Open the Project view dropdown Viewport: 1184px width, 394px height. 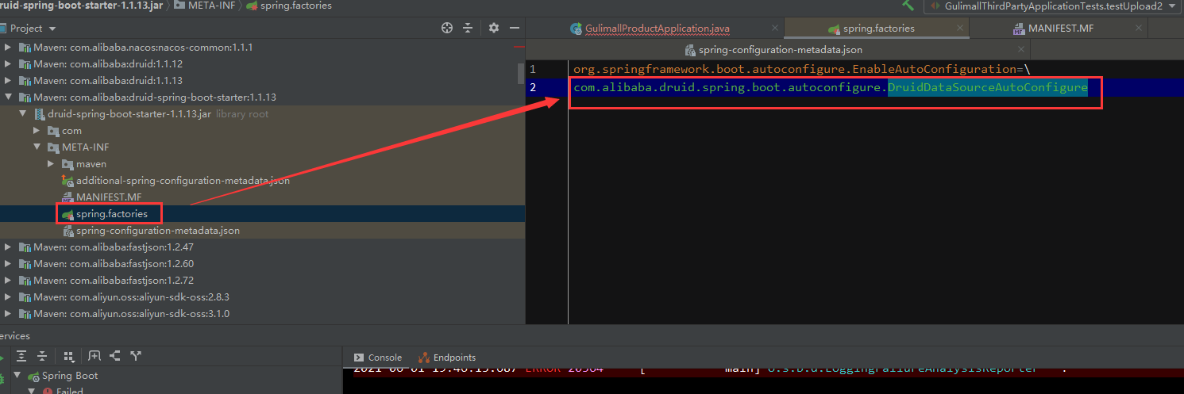pos(51,28)
